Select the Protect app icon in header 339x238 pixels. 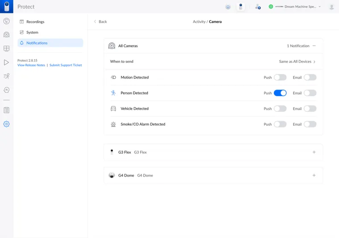pyautogui.click(x=240, y=7)
